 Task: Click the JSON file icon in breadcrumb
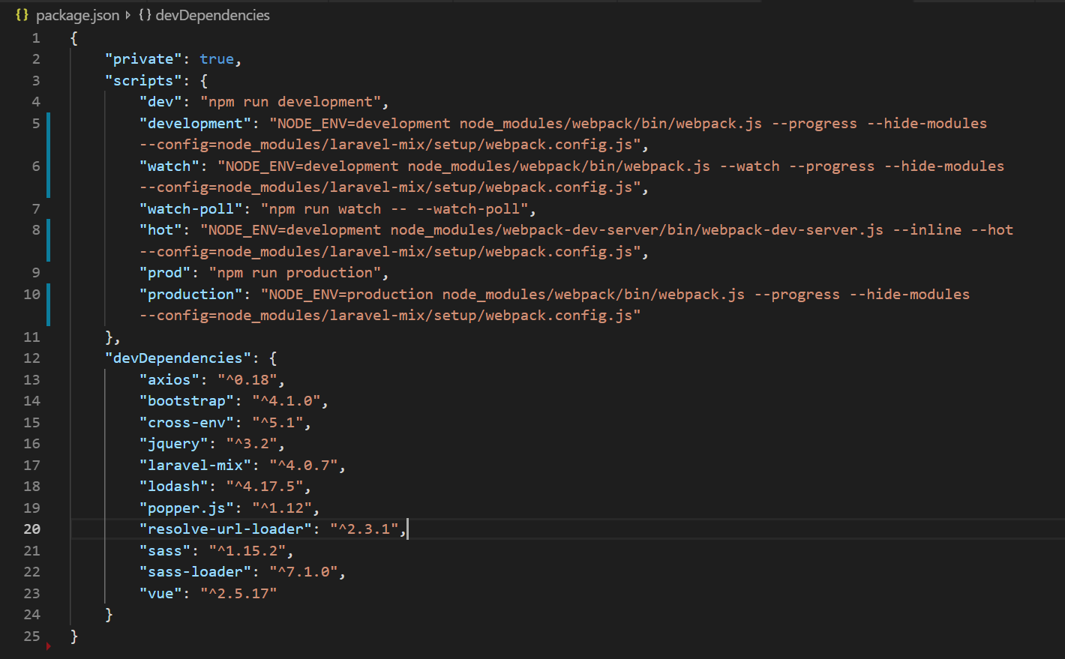pos(22,15)
